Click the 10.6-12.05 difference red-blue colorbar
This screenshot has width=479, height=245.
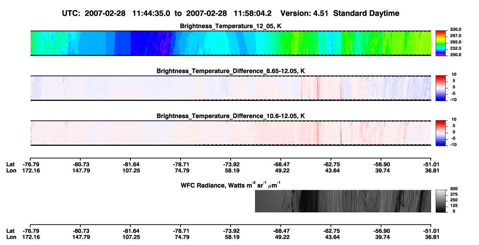click(440, 133)
